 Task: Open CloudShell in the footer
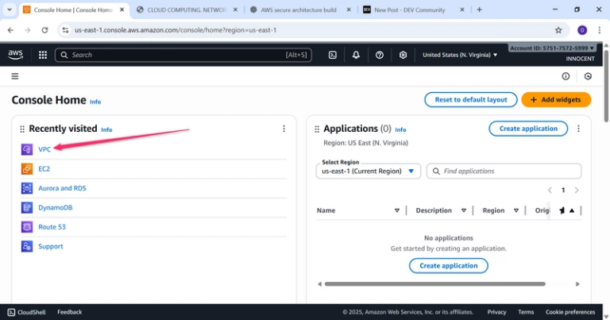coord(27,312)
